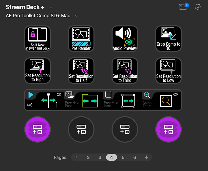Switch to page 6

[x=135, y=157]
